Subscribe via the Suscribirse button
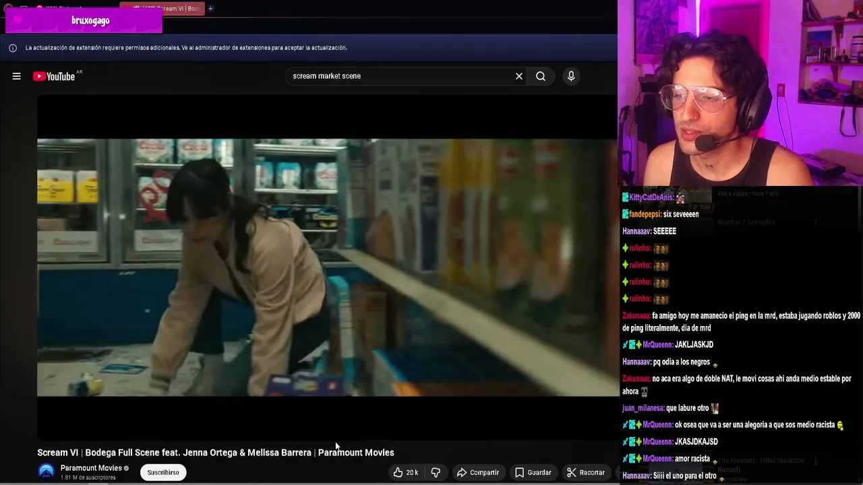 (163, 472)
